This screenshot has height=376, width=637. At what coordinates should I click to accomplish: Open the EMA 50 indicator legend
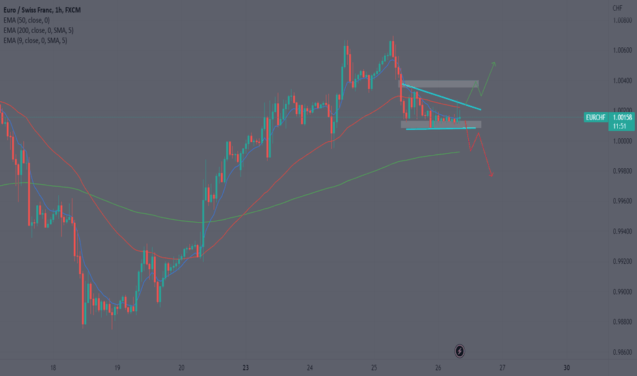[x=27, y=20]
